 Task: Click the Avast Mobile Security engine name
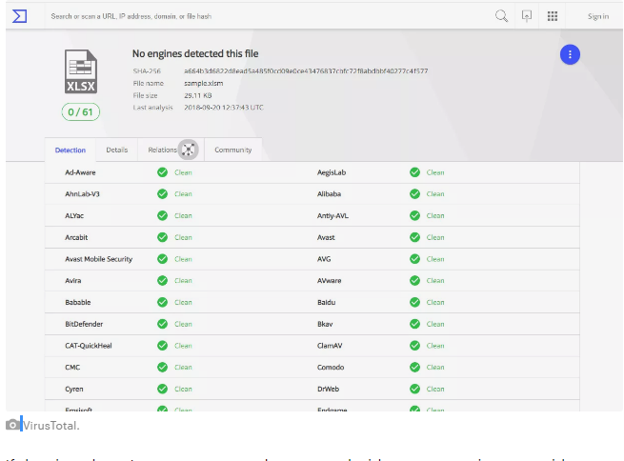[x=99, y=259]
